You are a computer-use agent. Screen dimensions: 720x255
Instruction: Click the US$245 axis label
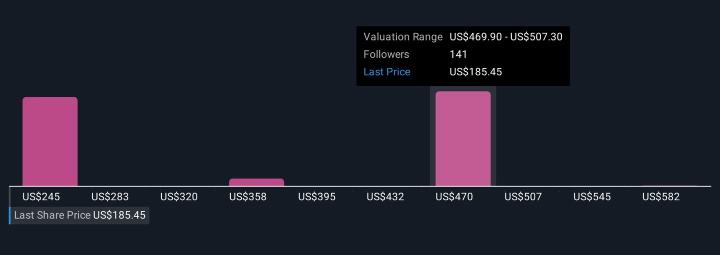click(x=41, y=197)
